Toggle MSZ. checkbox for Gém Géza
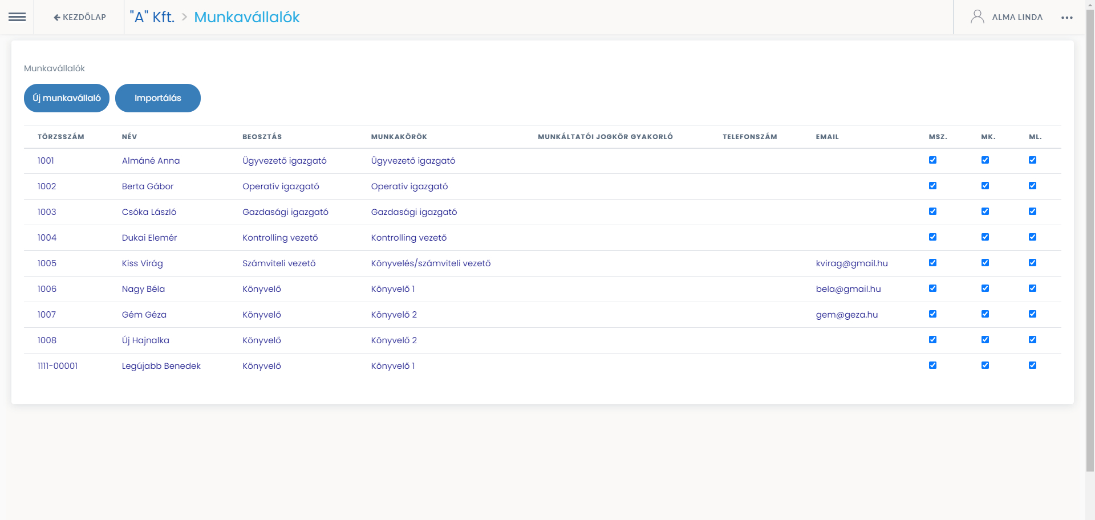Screen dimensions: 1095x520 (x=932, y=314)
